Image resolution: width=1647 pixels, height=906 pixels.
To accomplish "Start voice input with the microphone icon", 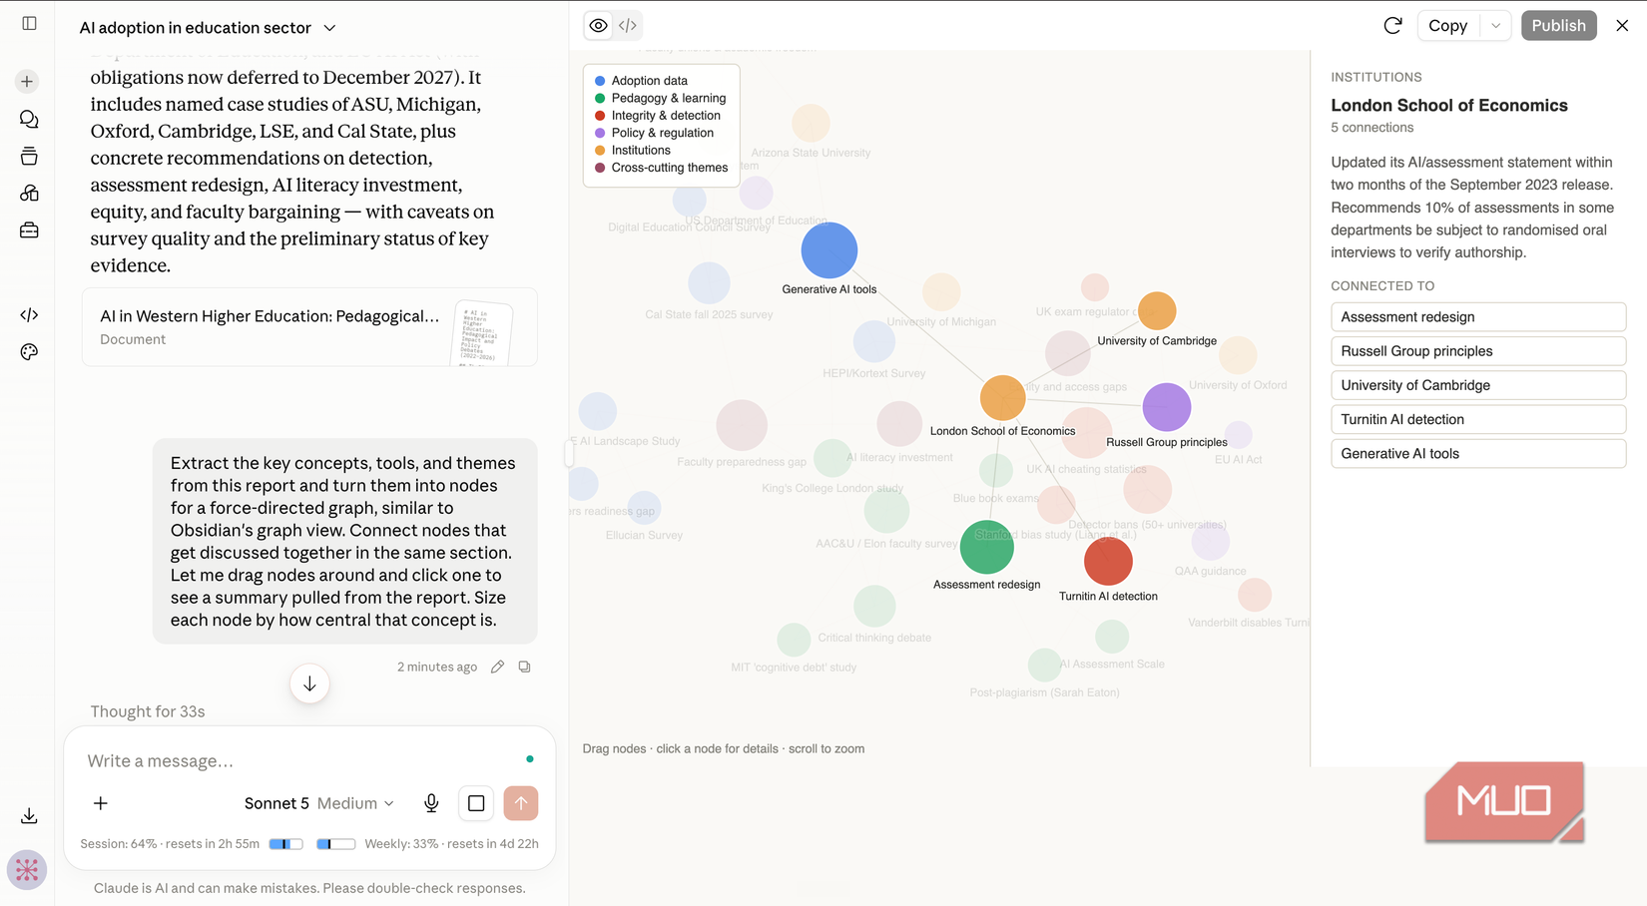I will coord(431,803).
